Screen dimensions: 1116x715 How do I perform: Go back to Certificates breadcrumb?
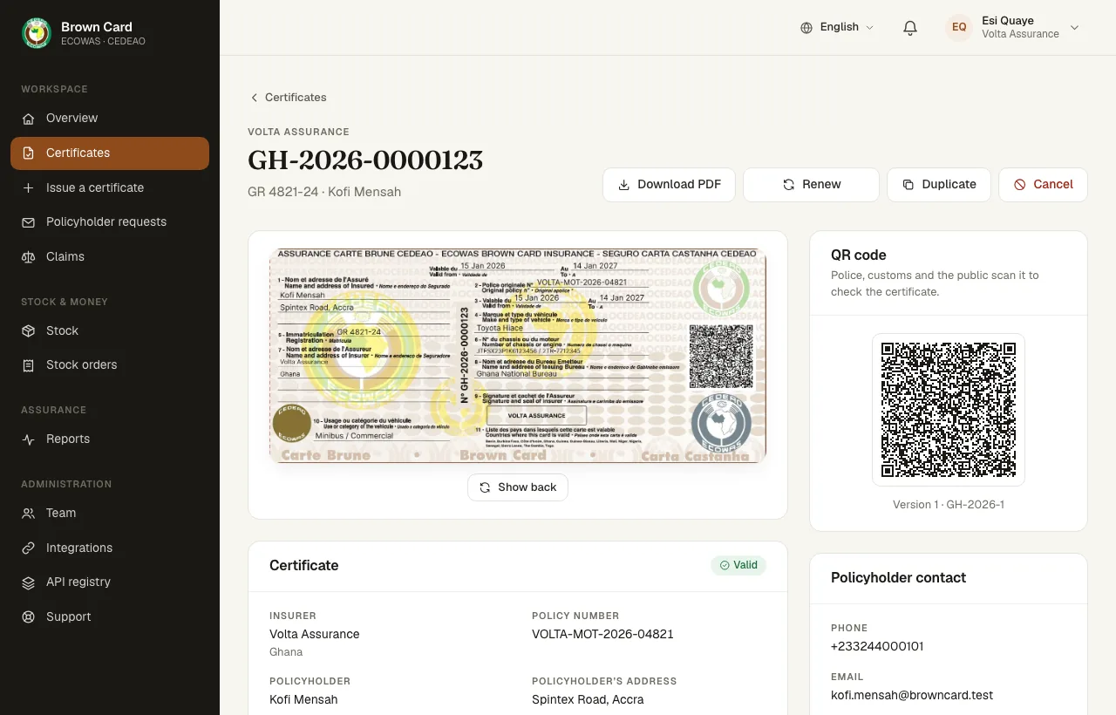point(289,98)
